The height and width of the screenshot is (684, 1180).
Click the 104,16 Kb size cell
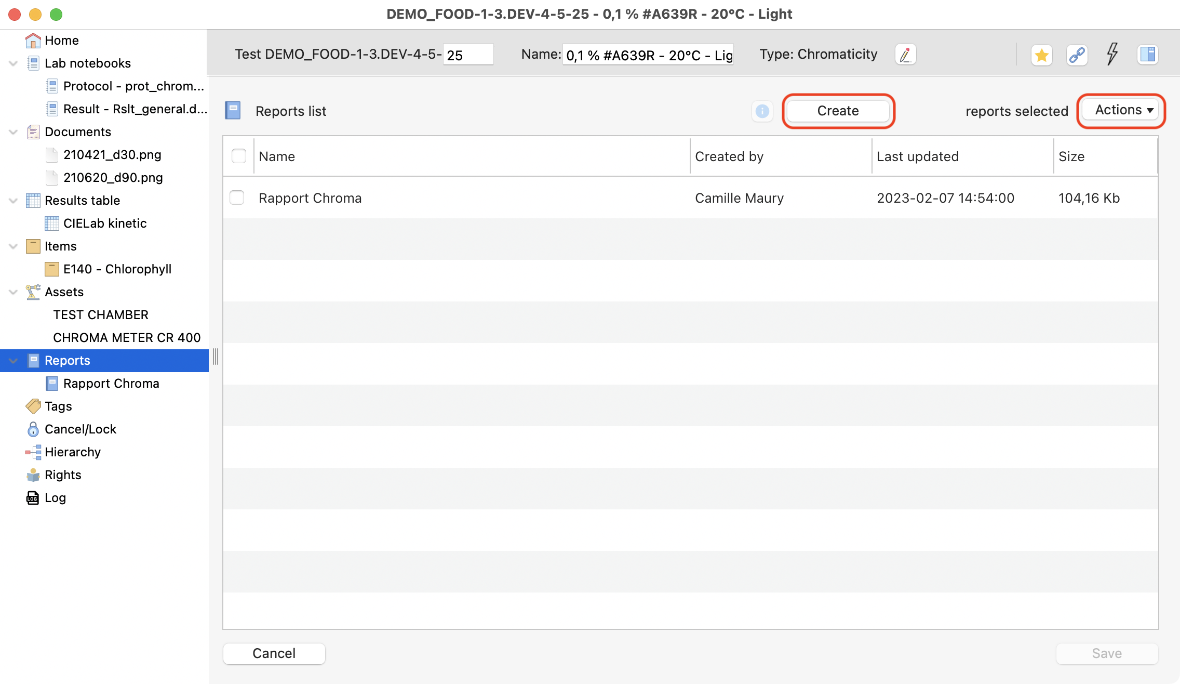click(1089, 198)
